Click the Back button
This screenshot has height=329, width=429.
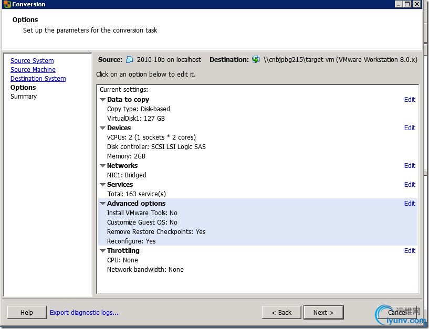[x=281, y=312]
